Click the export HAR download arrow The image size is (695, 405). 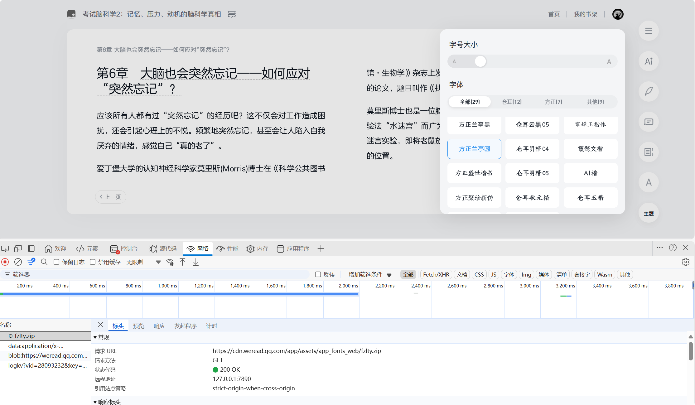[196, 262]
